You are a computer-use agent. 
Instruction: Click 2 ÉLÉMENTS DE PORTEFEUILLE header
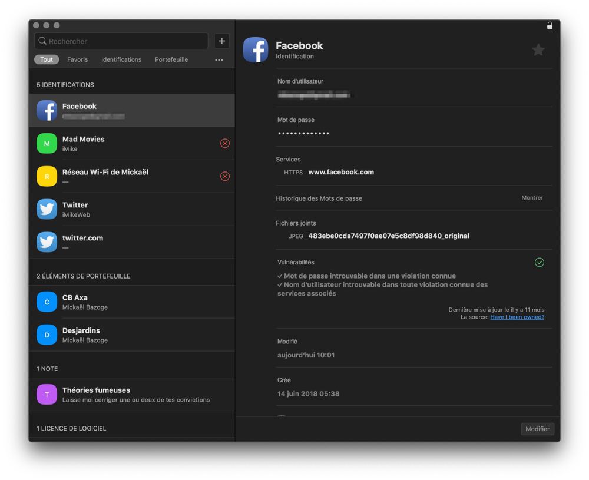(x=84, y=276)
